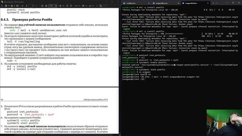Zoom out with the minus magnifier icon
This screenshot has width=242, height=136.
coord(42,6)
